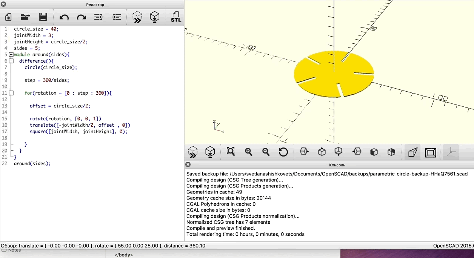The image size is (474, 258).
Task: Zoom out of the 3D view
Action: (266, 152)
